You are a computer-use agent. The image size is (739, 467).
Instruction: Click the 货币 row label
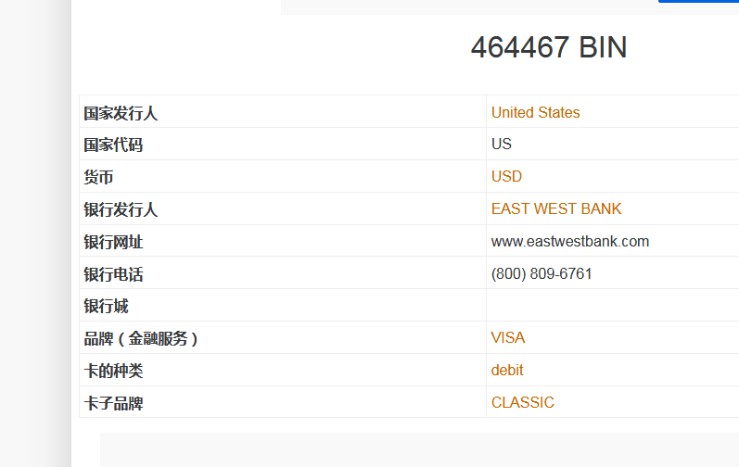pyautogui.click(x=98, y=178)
